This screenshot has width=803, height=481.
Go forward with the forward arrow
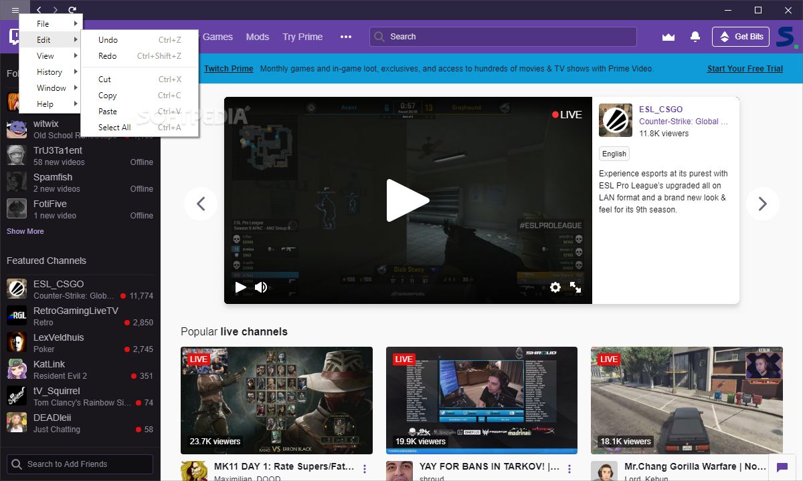(x=56, y=10)
